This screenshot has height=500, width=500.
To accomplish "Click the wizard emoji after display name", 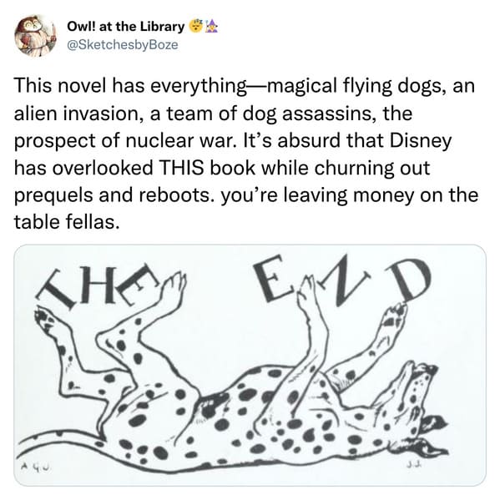I will 212,27.
